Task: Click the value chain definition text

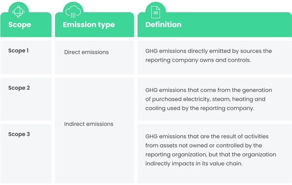Action: pos(211,150)
